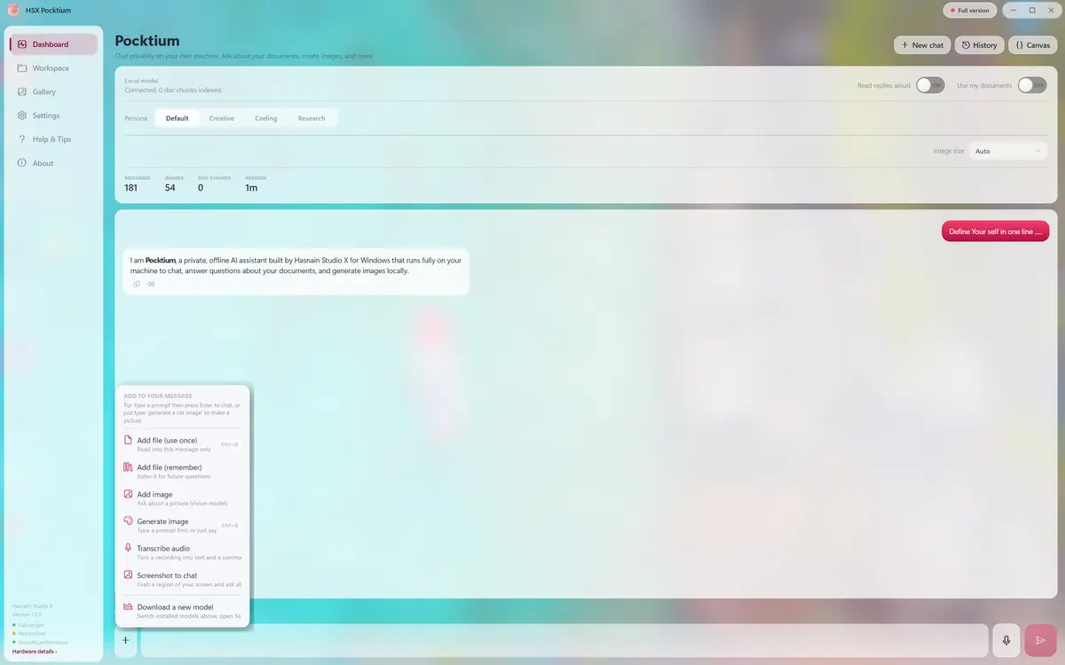Click the assistant reply starting 'I am Pocktium'

click(296, 271)
